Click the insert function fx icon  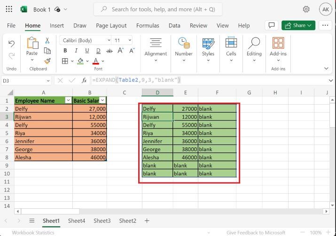tap(84, 80)
